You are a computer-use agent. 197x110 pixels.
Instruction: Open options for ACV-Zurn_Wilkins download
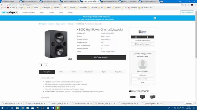tap(91, 104)
